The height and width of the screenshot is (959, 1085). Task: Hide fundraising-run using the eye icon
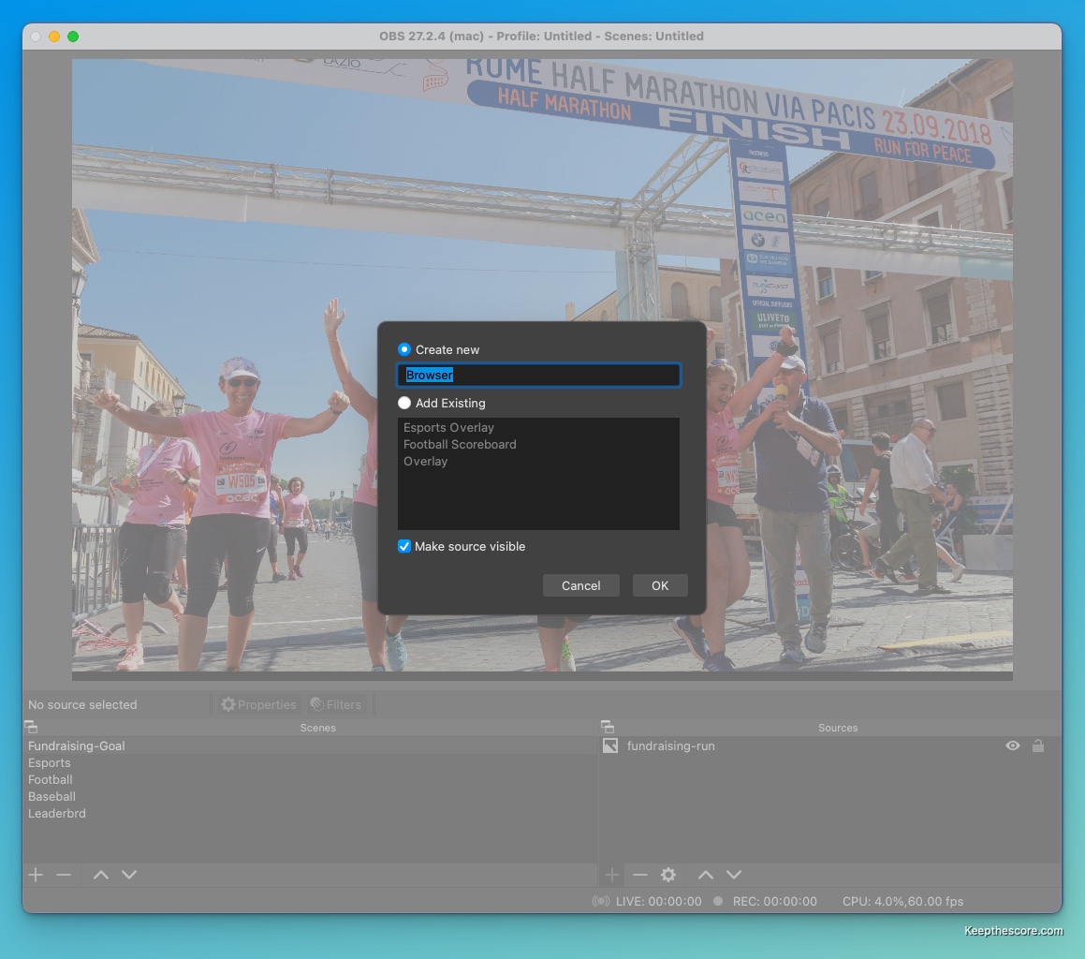click(x=1012, y=745)
